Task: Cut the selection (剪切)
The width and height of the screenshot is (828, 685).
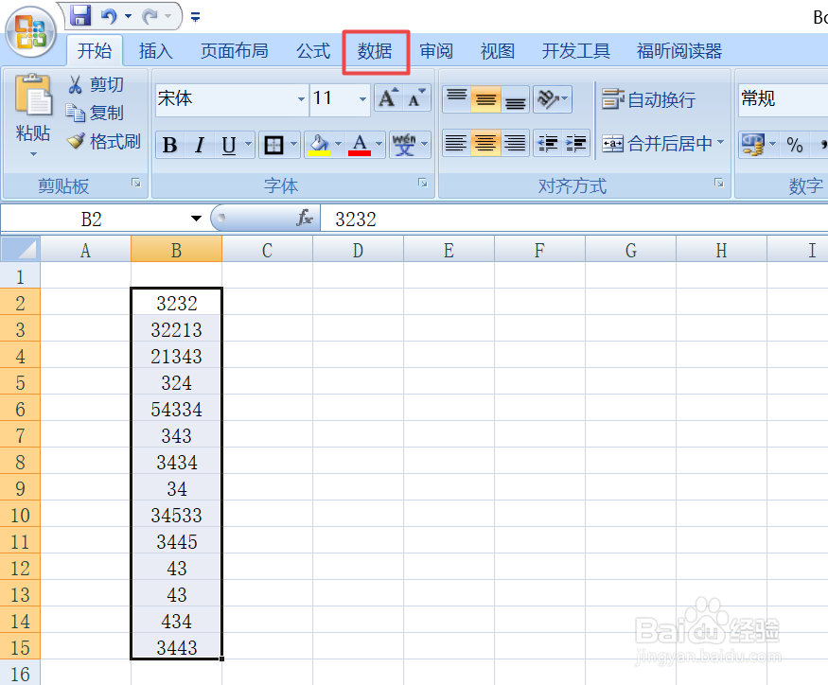Action: [96, 84]
